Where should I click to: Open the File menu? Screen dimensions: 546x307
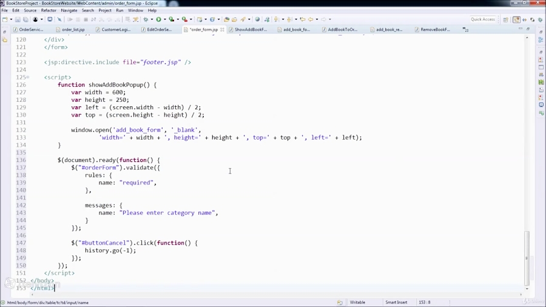click(4, 10)
